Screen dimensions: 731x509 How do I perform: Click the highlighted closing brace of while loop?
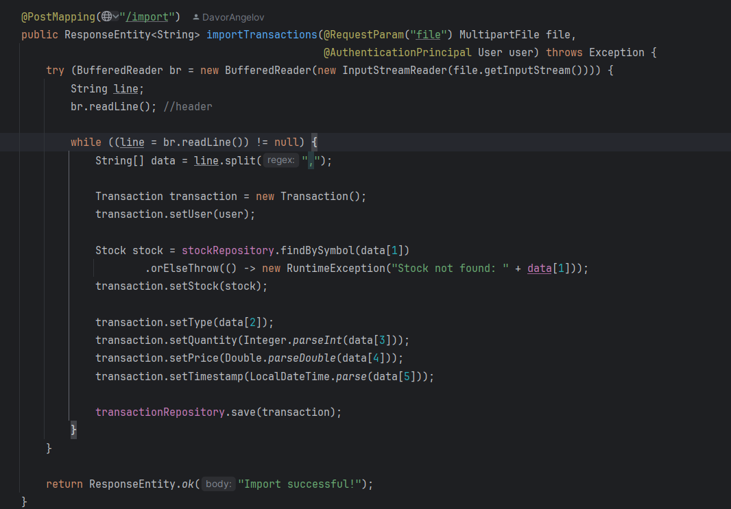pyautogui.click(x=74, y=430)
